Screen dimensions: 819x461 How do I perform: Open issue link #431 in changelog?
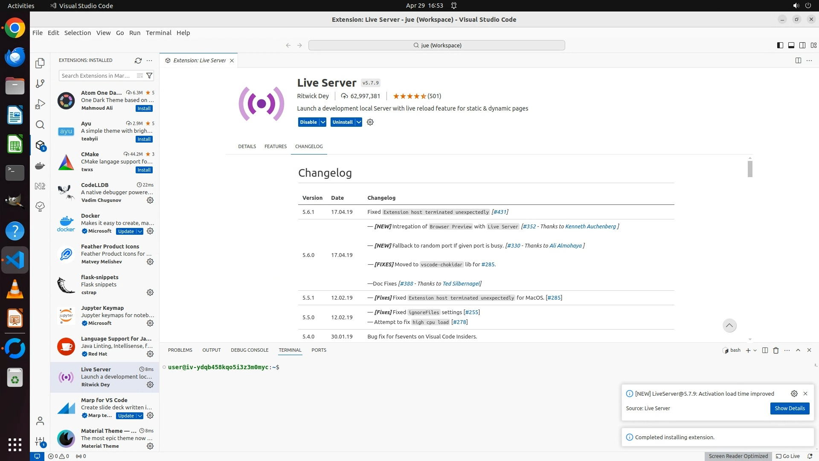coord(500,212)
